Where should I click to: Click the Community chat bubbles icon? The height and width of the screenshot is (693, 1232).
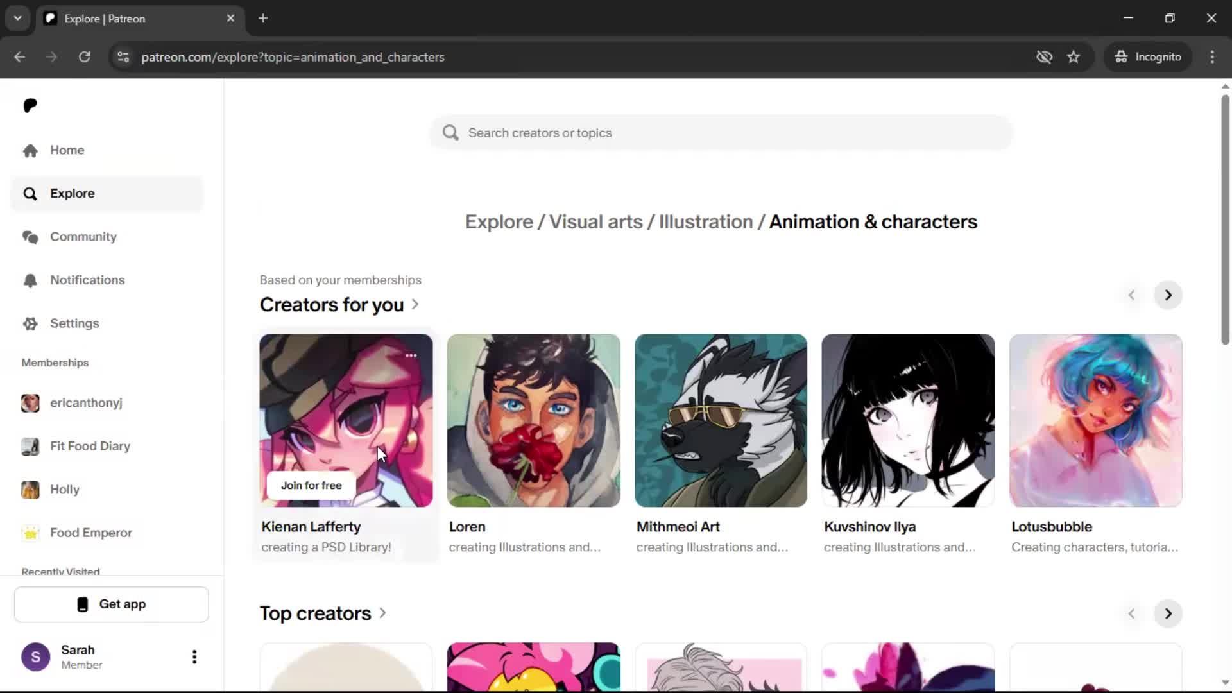click(x=30, y=237)
